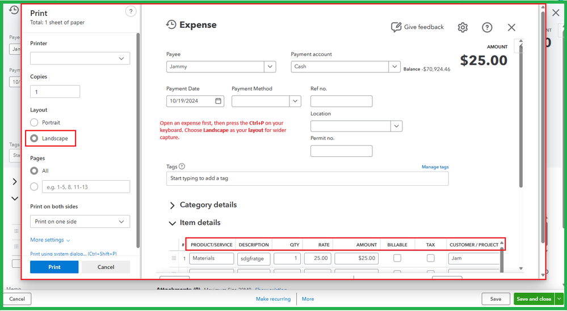This screenshot has height=311, width=567.
Task: Click the page range input field
Action: tap(86, 187)
